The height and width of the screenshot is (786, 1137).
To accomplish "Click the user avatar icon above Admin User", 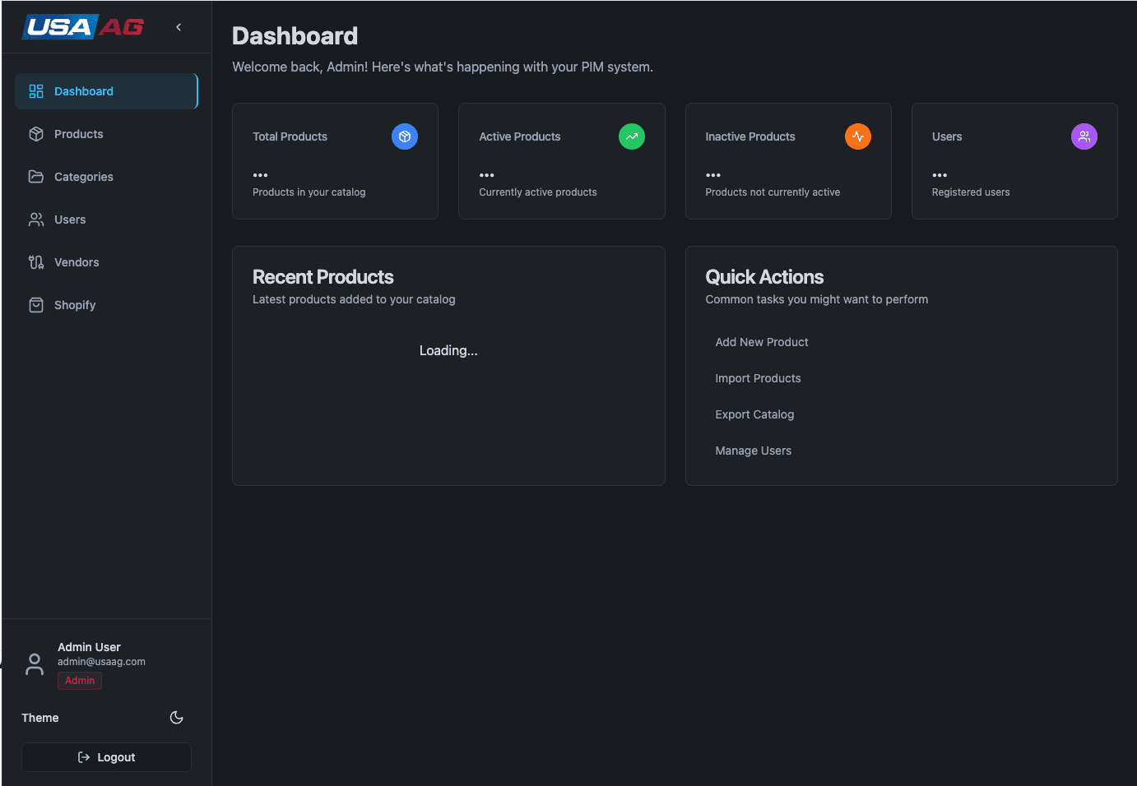I will pos(34,663).
